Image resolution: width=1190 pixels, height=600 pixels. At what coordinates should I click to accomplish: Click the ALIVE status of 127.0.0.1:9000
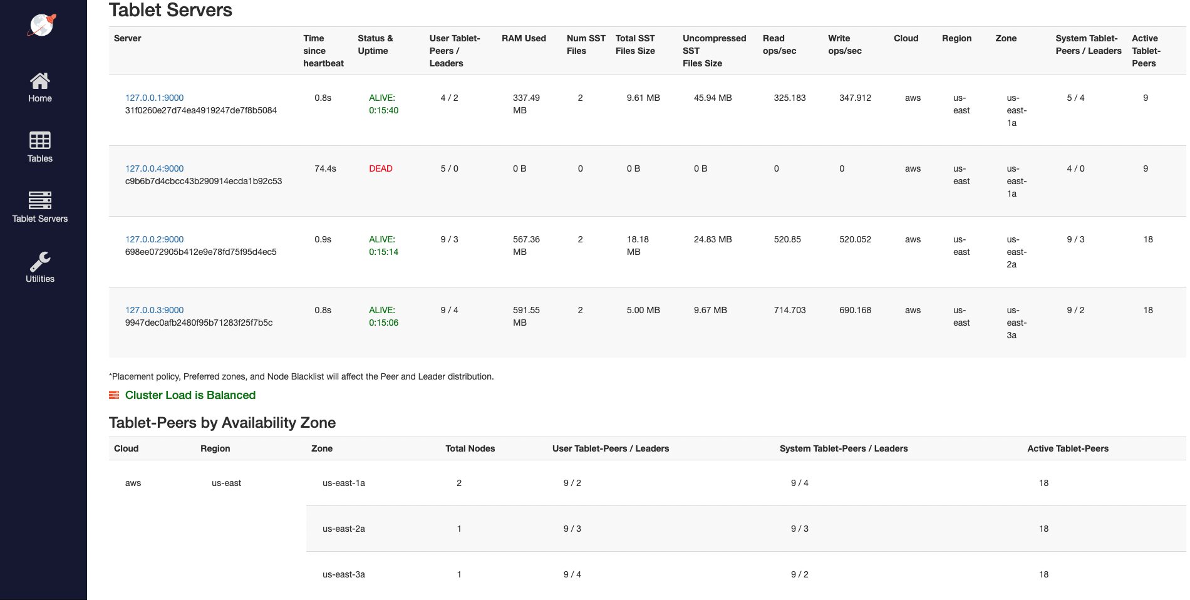pos(382,104)
